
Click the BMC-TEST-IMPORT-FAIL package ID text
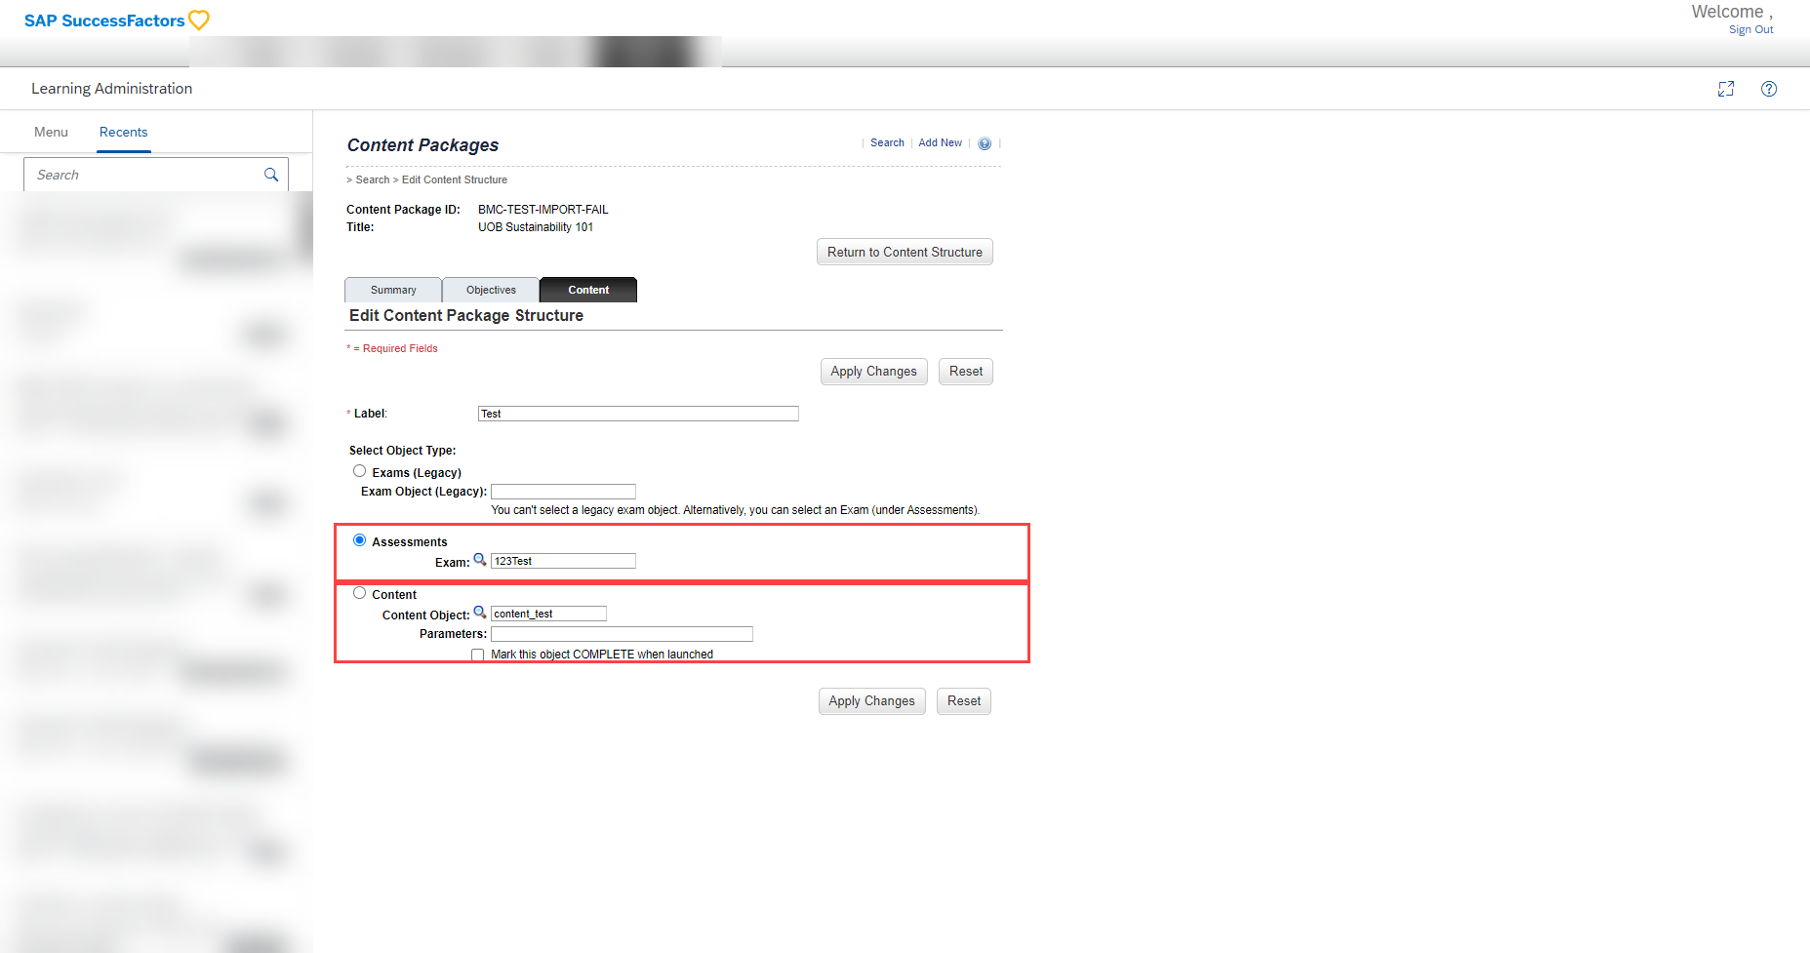point(543,210)
